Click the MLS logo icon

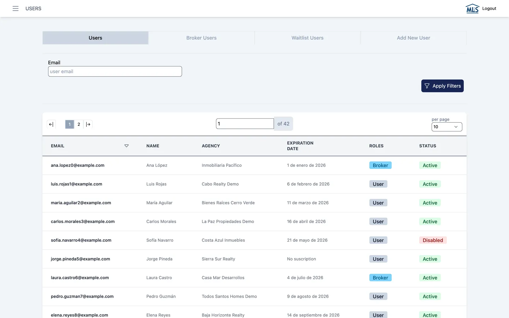click(472, 8)
